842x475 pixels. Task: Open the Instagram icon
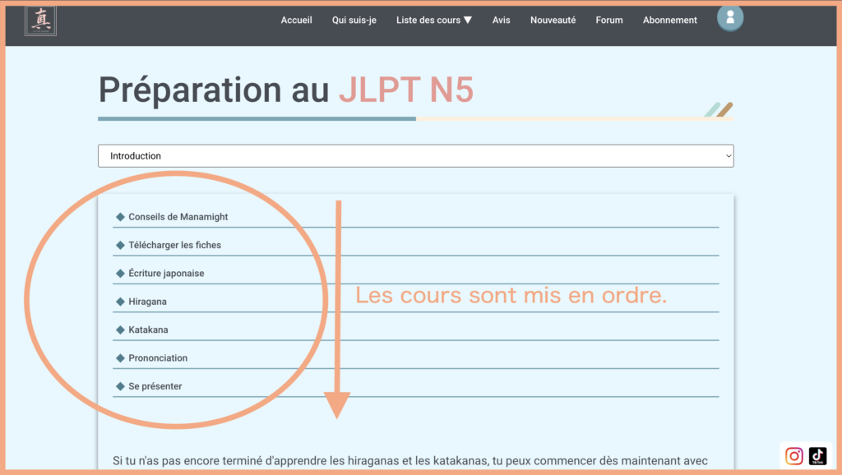click(794, 456)
